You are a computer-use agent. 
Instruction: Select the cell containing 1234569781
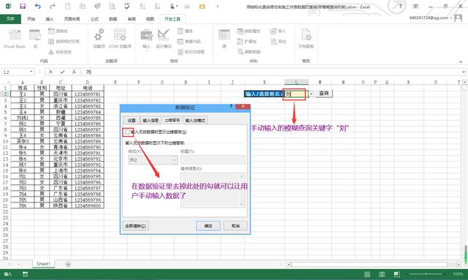pyautogui.click(x=88, y=94)
